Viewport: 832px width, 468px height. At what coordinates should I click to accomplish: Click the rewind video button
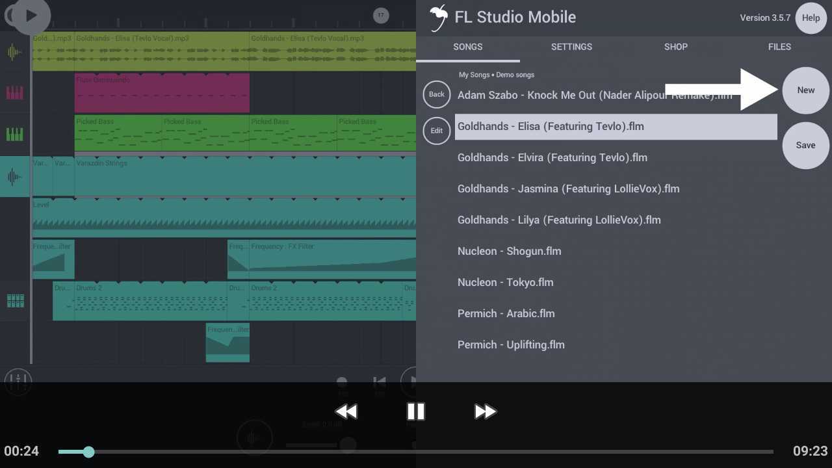point(346,411)
